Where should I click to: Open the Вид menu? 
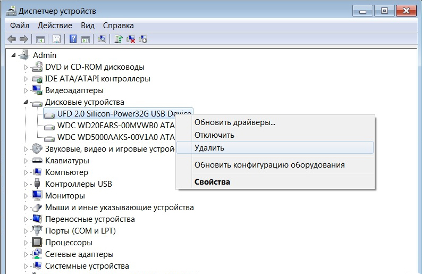tap(88, 26)
